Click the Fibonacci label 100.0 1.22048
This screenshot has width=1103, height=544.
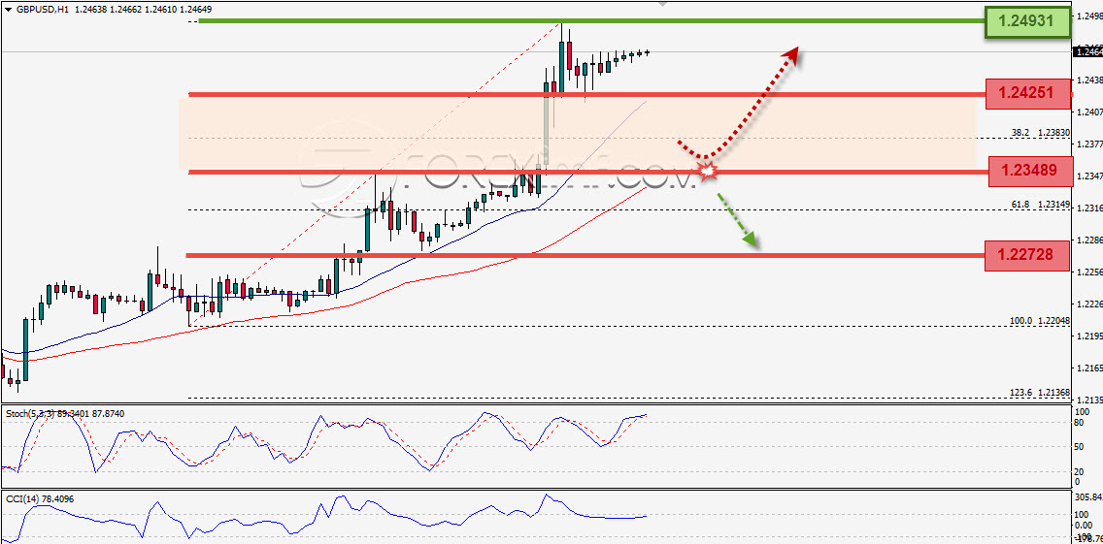1039,320
